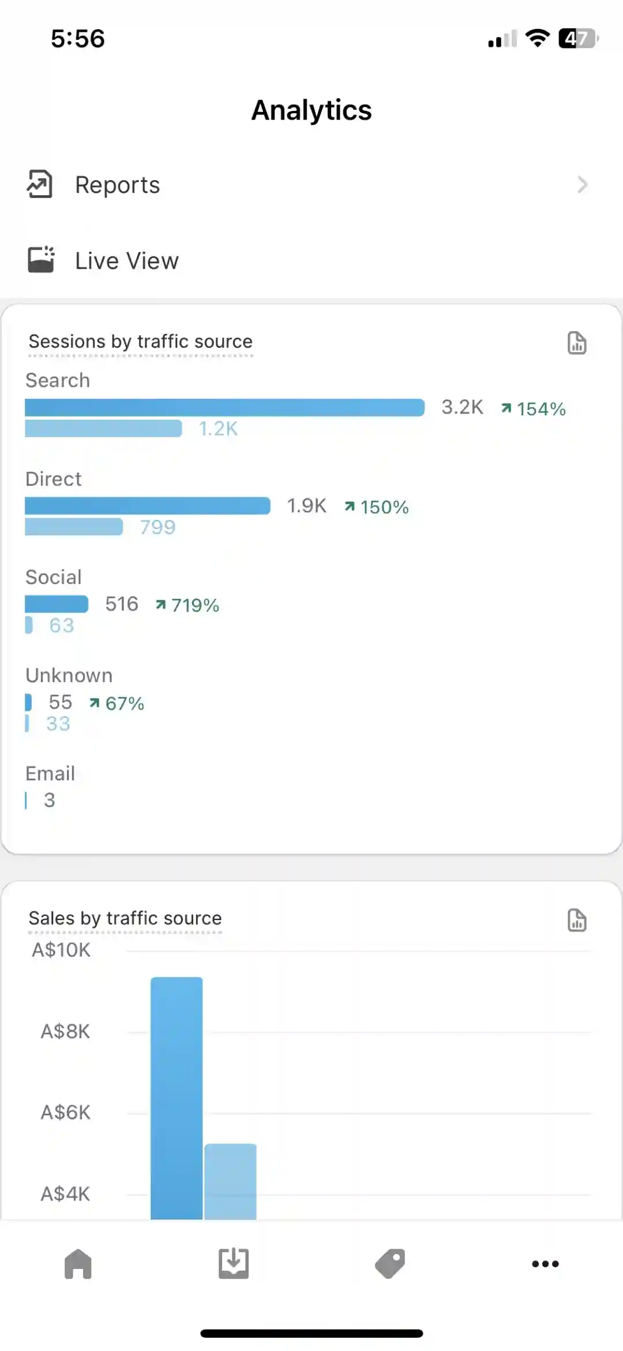Screen dimensions: 623x1351
Task: Open the Products tag tab icon
Action: [390, 1264]
